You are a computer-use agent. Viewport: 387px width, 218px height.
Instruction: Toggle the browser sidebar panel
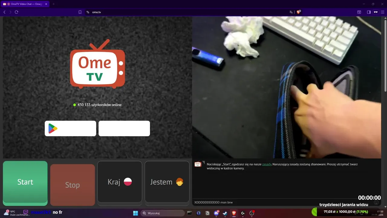(369, 12)
